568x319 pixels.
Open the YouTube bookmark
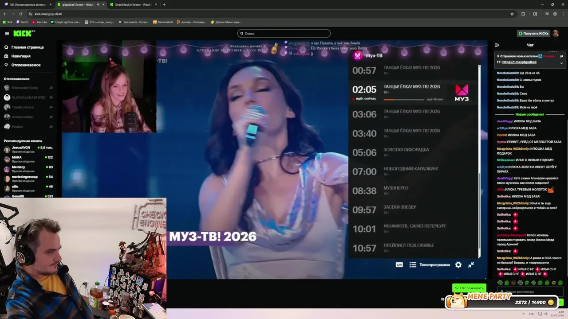click(39, 22)
